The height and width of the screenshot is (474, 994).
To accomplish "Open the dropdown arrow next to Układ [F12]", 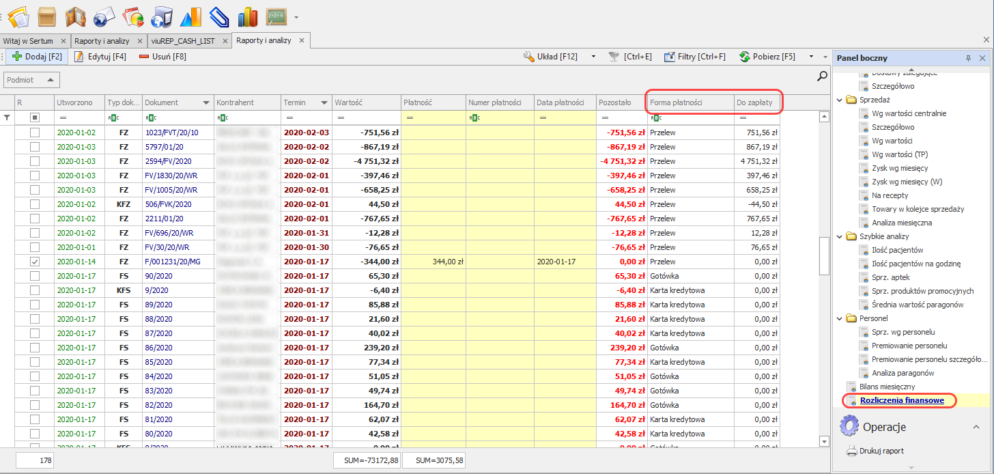I will pos(593,57).
